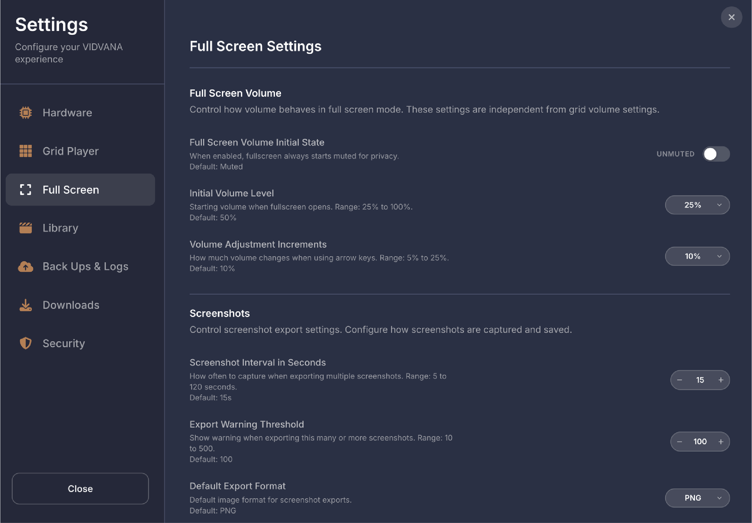Click the Full Screen brackets icon

click(26, 190)
